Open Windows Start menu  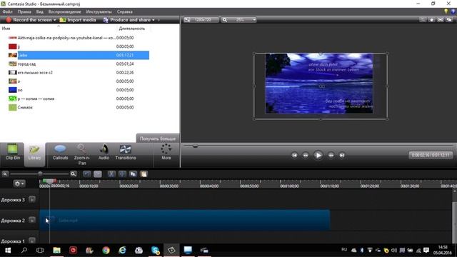(8, 250)
